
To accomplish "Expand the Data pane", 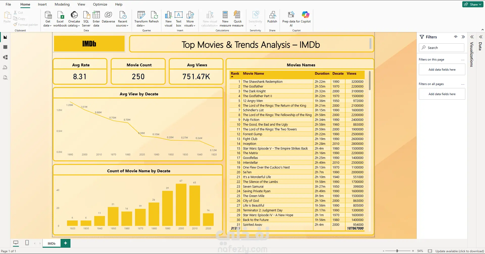I will point(481,37).
